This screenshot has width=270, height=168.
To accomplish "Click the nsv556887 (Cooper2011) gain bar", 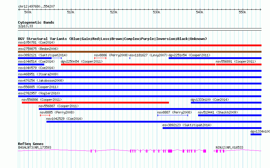I will [x=150, y=109].
